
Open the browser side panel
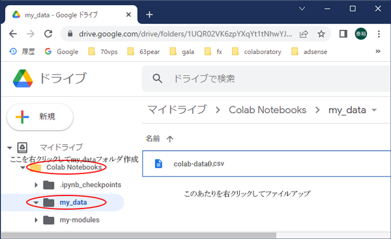click(343, 34)
